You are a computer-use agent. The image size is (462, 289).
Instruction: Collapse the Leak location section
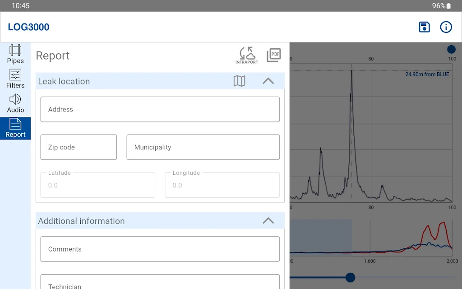[268, 81]
